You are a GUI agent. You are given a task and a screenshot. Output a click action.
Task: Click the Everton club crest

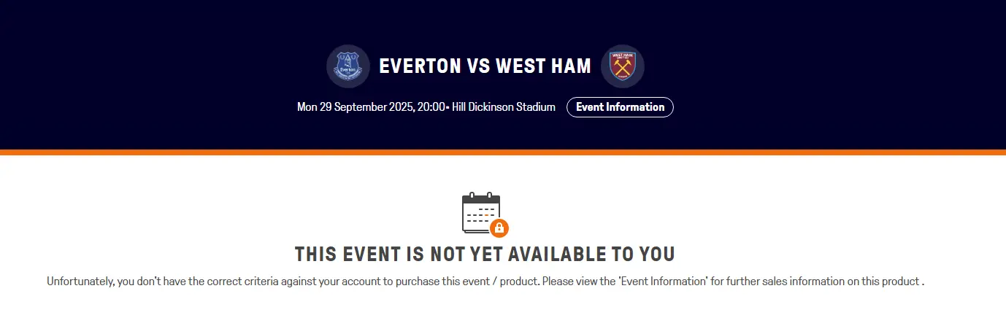click(348, 66)
